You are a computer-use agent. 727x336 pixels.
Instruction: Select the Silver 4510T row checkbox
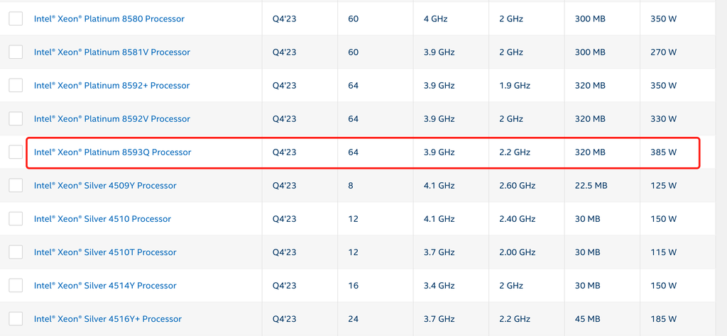(x=16, y=252)
